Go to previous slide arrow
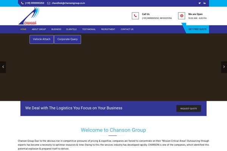227x151 pixels. 3,67
